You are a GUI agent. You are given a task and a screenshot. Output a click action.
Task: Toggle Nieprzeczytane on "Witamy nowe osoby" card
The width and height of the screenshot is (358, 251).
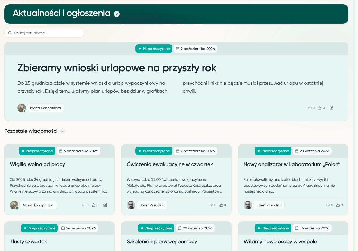pos(273,228)
